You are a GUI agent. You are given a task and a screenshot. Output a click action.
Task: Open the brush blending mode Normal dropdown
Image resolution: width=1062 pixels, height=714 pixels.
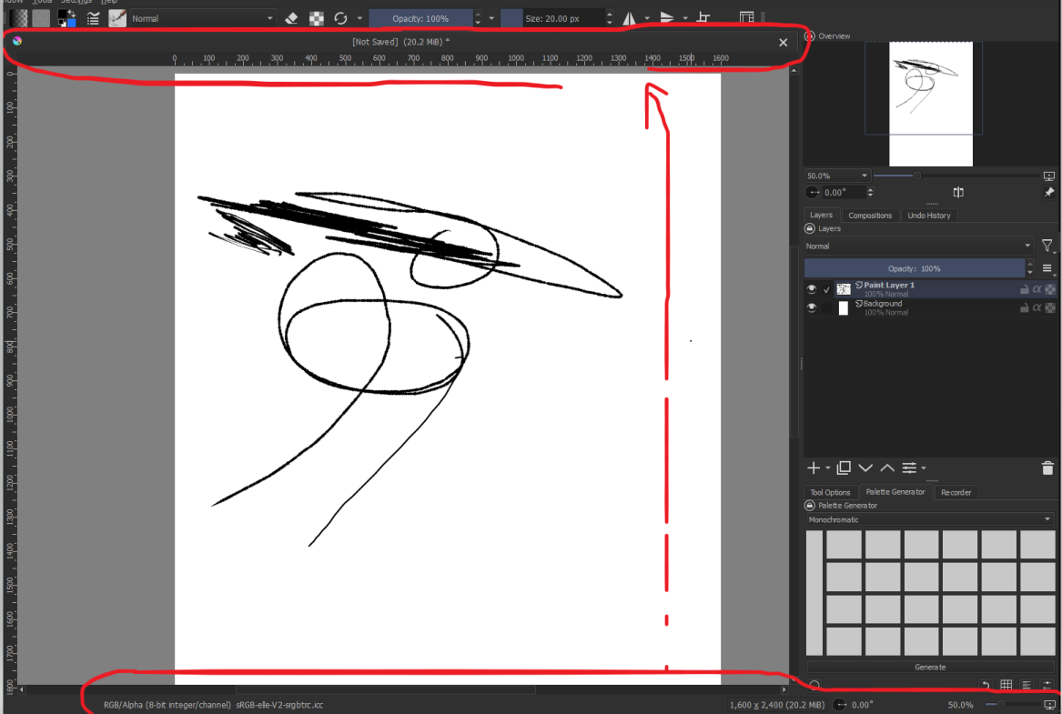203,18
